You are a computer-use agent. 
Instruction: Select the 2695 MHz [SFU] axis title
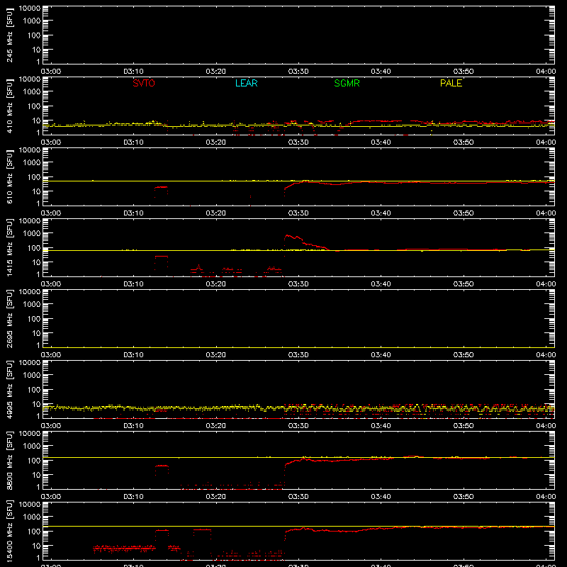click(9, 318)
